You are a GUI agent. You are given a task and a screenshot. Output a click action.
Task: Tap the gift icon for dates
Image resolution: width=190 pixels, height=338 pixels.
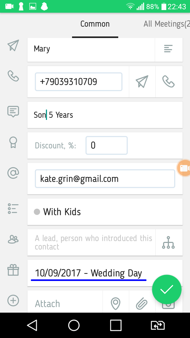pos(13,270)
